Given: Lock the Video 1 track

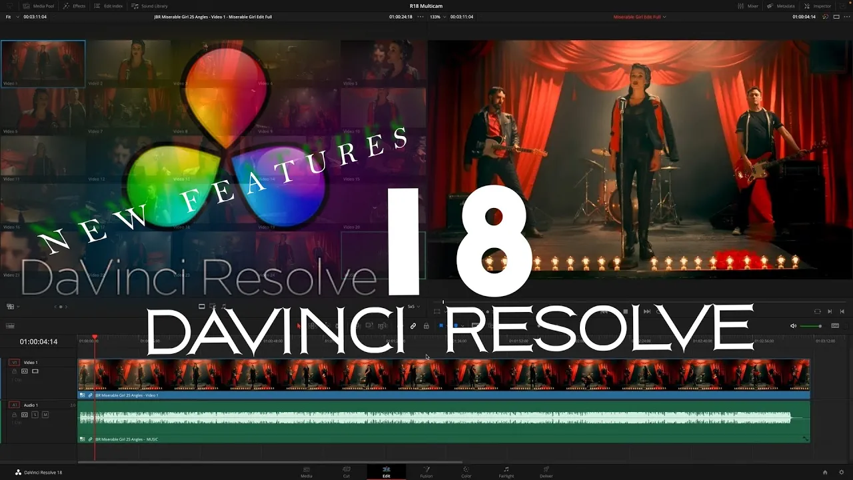Looking at the screenshot, I should (x=15, y=371).
